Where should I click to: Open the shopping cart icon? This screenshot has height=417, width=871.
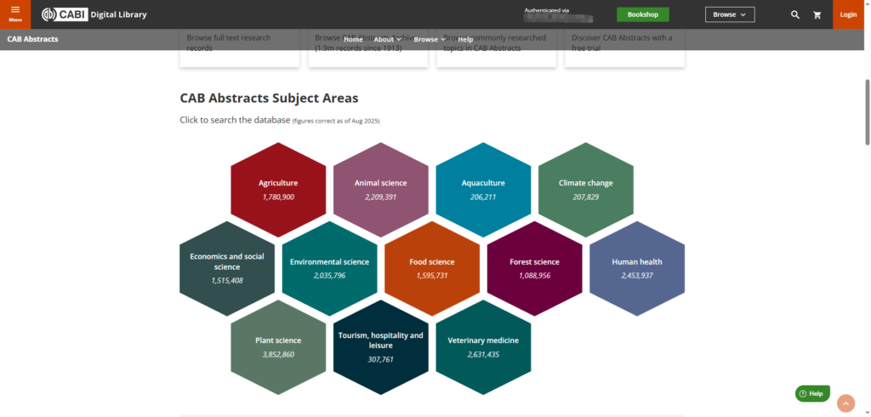point(817,14)
